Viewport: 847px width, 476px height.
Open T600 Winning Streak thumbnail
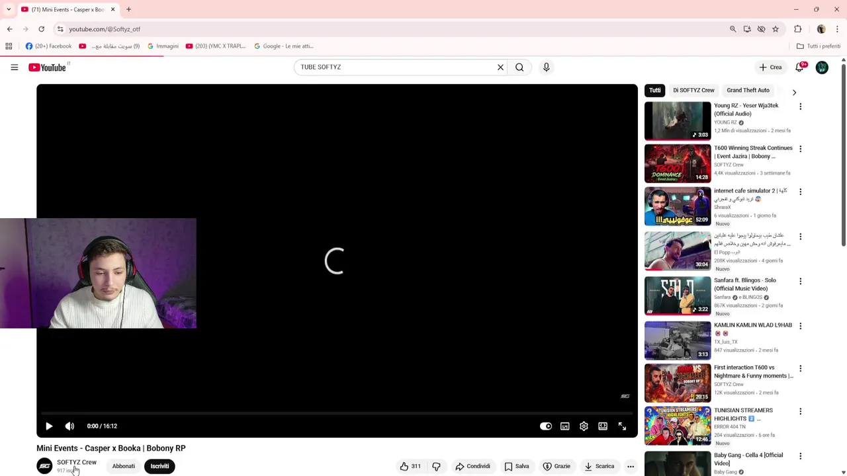click(678, 163)
